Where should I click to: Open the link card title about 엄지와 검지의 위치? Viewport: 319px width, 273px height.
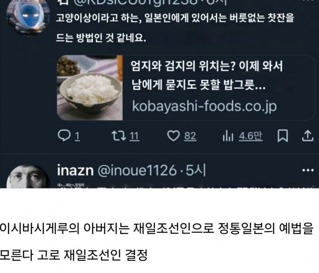(x=207, y=75)
